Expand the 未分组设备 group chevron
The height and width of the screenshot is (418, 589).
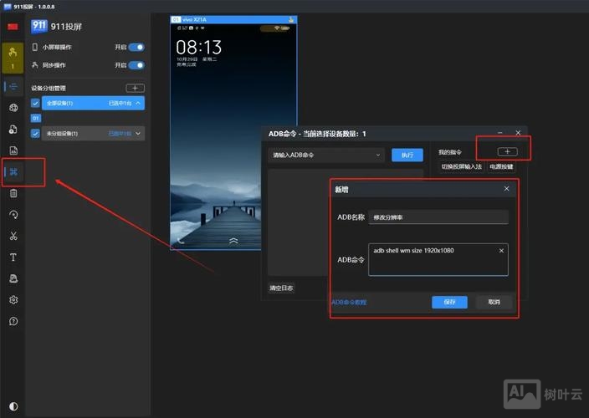[138, 133]
